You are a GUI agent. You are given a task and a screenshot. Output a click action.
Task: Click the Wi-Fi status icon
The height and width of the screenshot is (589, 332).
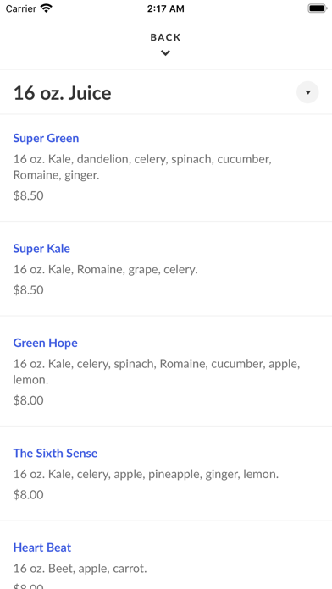(47, 8)
